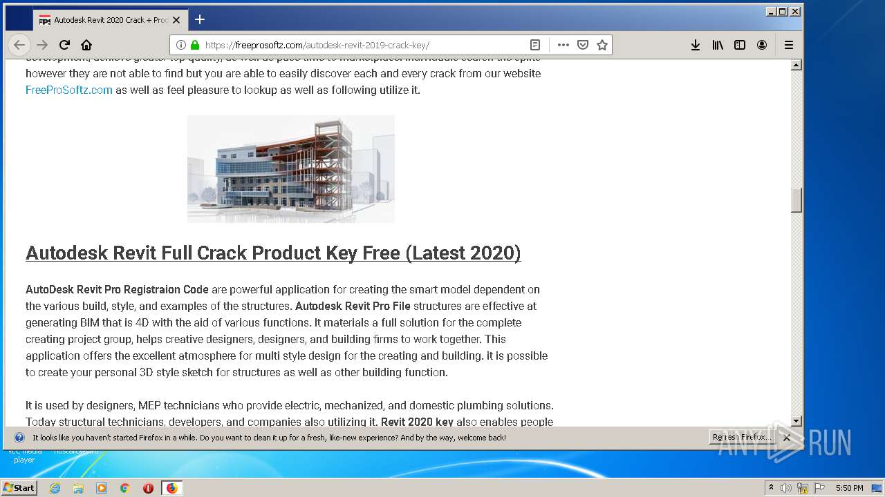Open media player from taskbar
The width and height of the screenshot is (885, 497).
[102, 488]
